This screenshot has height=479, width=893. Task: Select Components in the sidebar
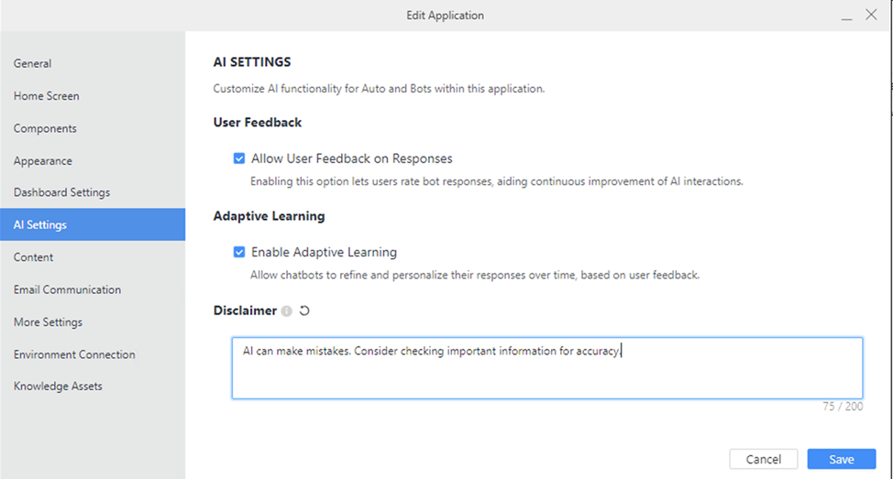click(x=45, y=128)
